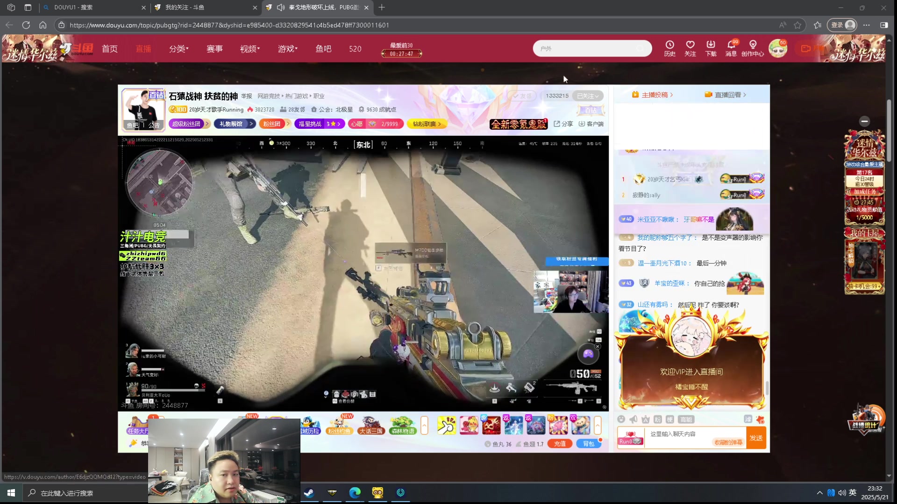Open the 历史 history clock icon
The width and height of the screenshot is (897, 504).
[669, 48]
